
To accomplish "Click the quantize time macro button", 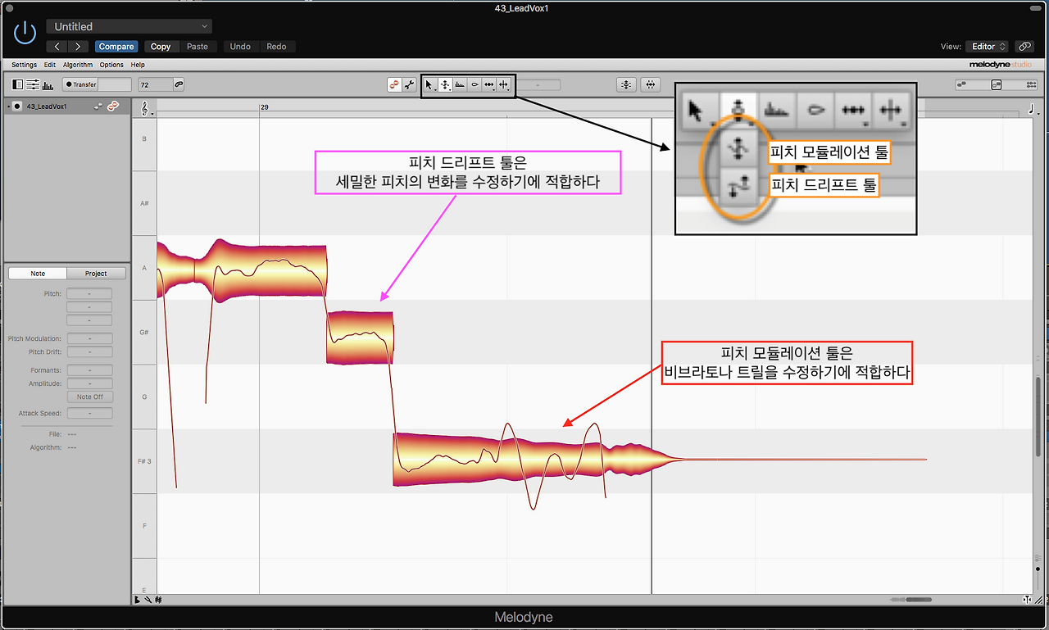I will pyautogui.click(x=650, y=84).
